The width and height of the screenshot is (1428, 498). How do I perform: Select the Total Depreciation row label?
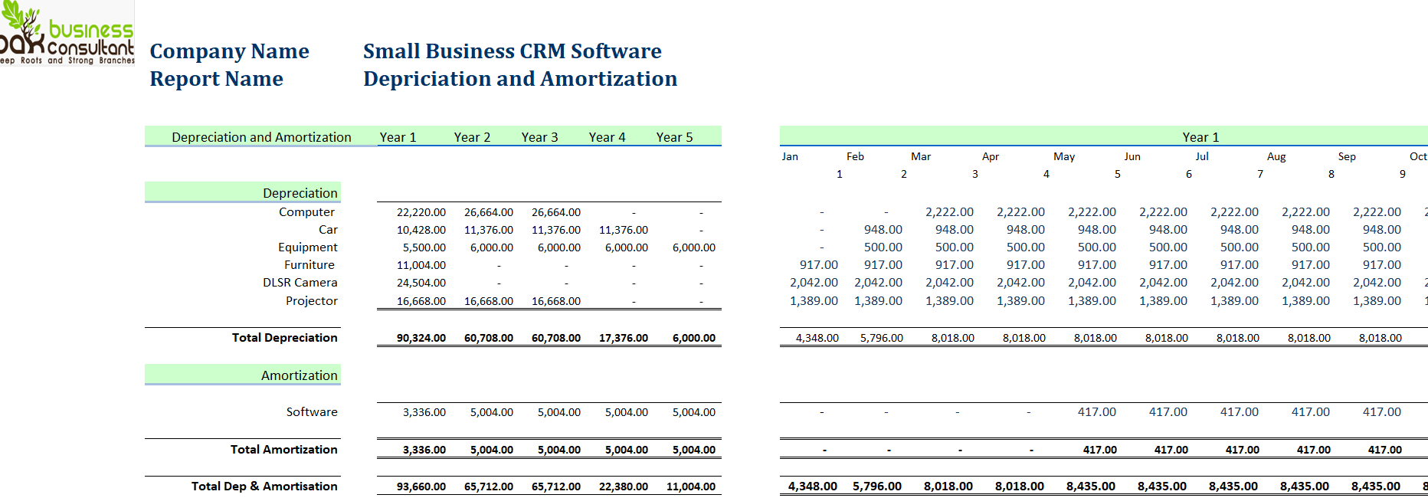(284, 338)
